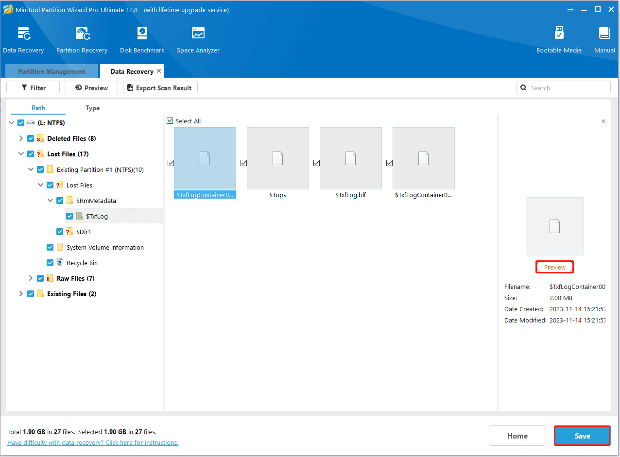Select the Data Recovery tab

[132, 71]
